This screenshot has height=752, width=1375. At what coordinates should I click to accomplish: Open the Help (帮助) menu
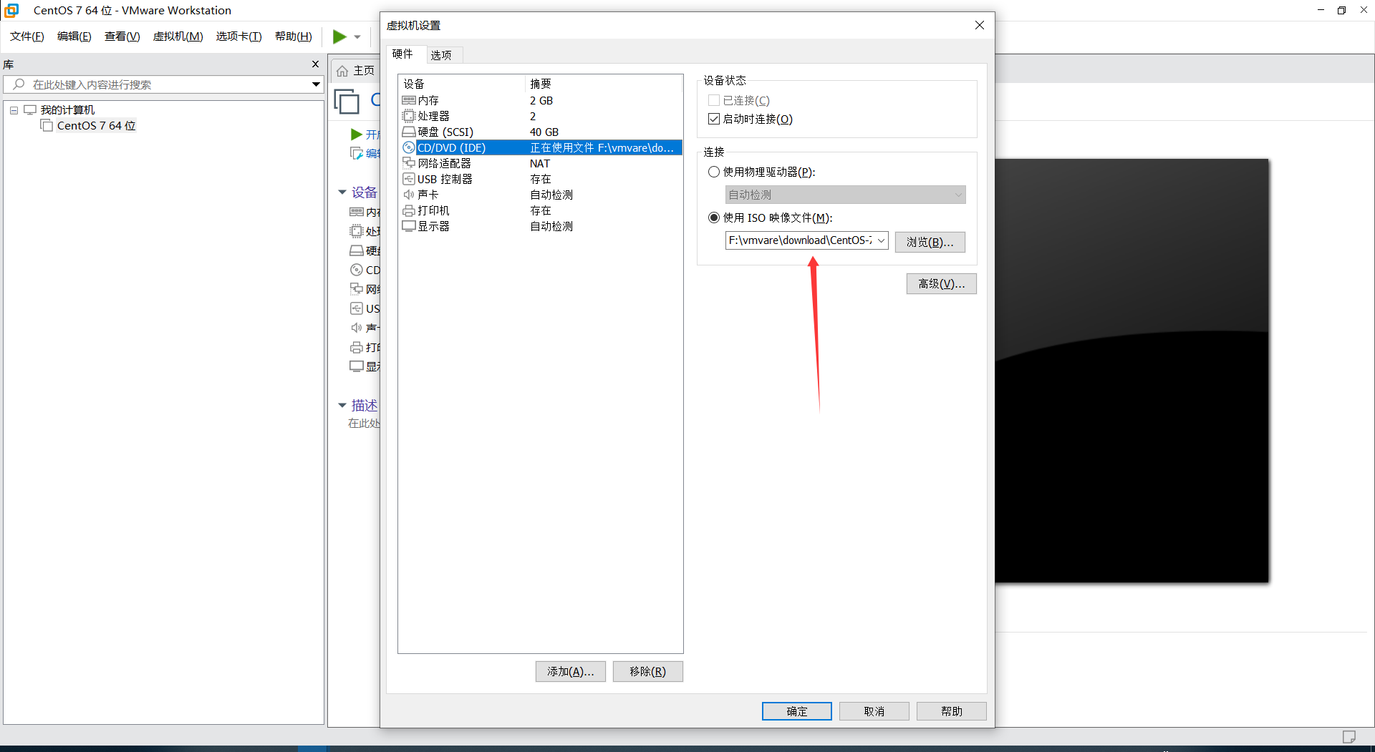[294, 36]
